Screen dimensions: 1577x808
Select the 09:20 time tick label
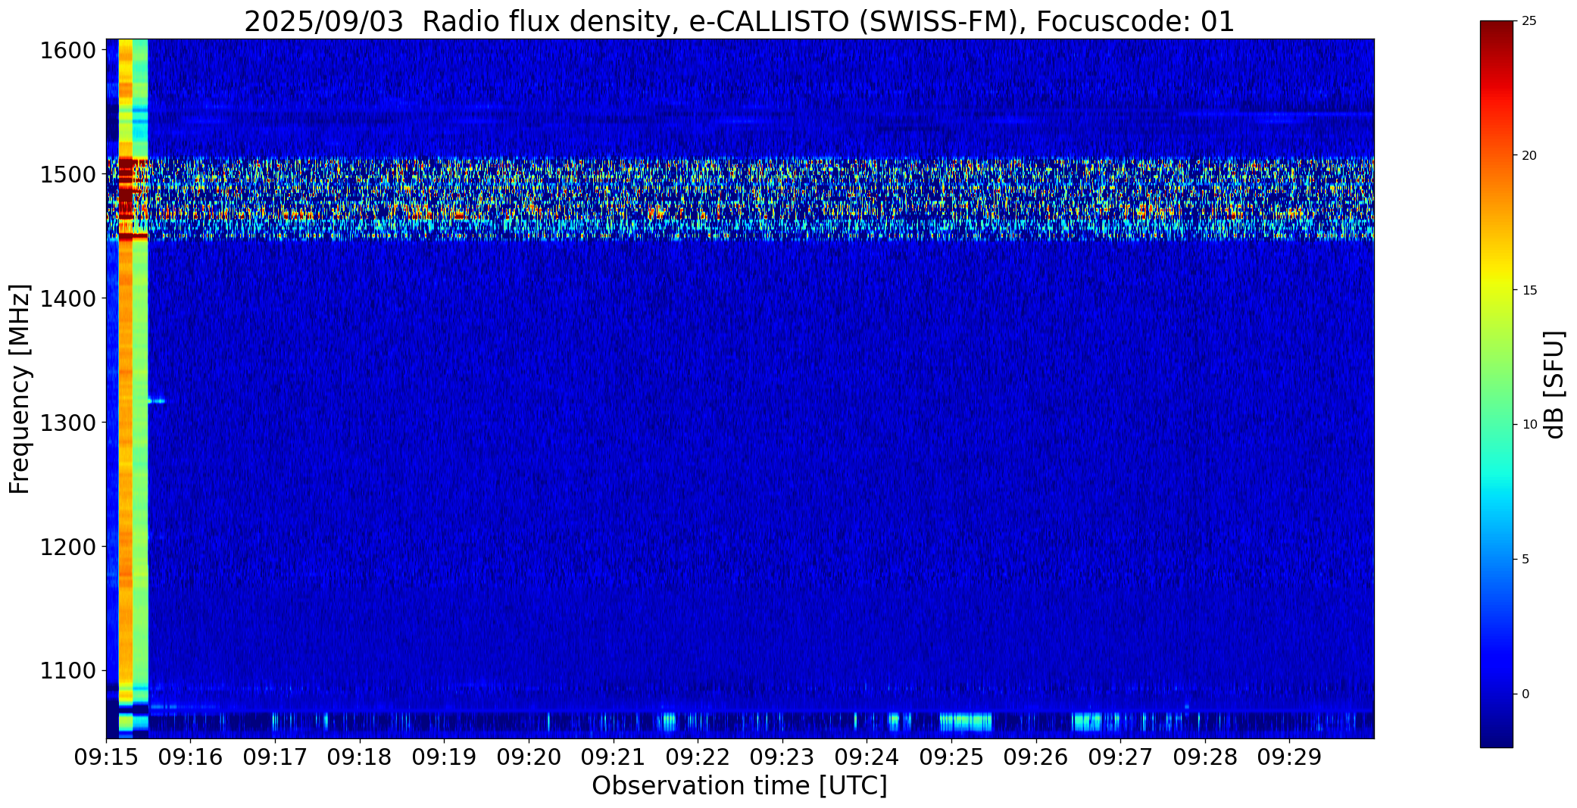529,757
